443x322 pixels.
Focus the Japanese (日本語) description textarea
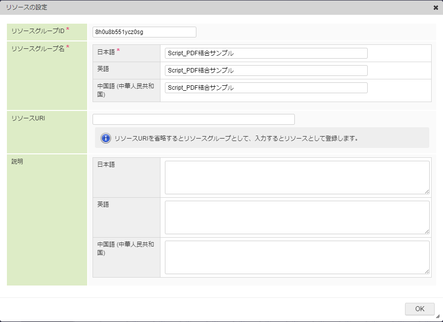[297, 178]
